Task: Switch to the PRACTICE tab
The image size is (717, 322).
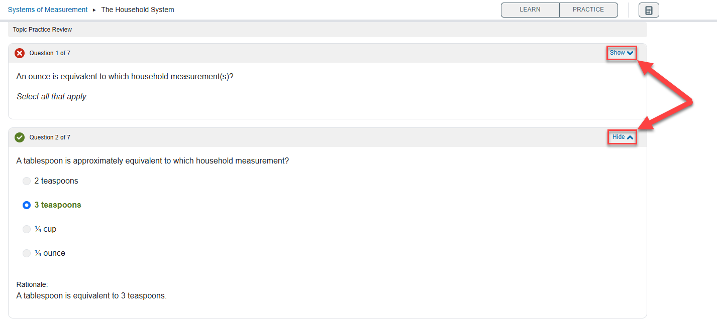Action: pos(588,10)
